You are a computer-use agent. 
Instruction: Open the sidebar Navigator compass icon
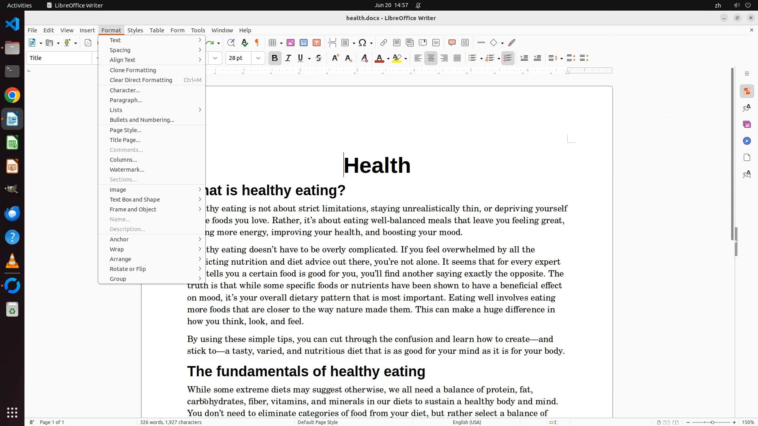pos(747,141)
